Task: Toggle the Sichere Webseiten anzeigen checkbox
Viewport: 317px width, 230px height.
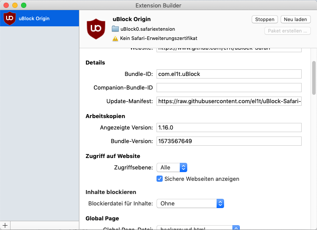Action: pos(160,179)
